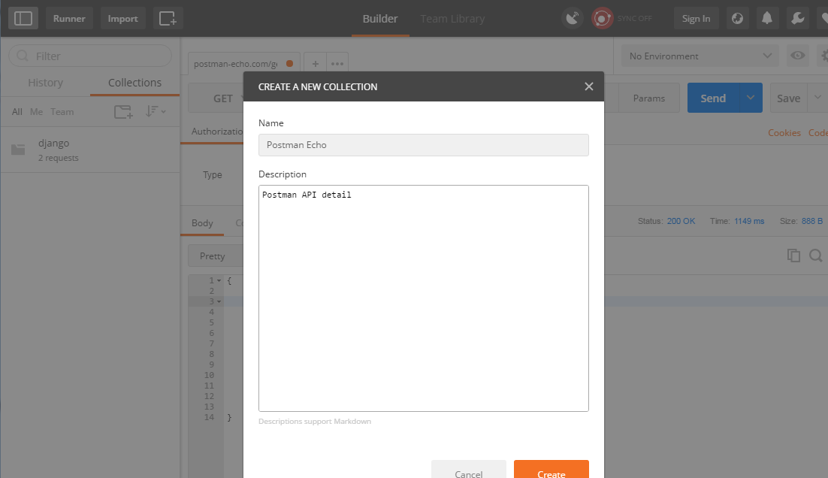828x478 pixels.
Task: Switch to the Team Library tab
Action: click(x=452, y=19)
